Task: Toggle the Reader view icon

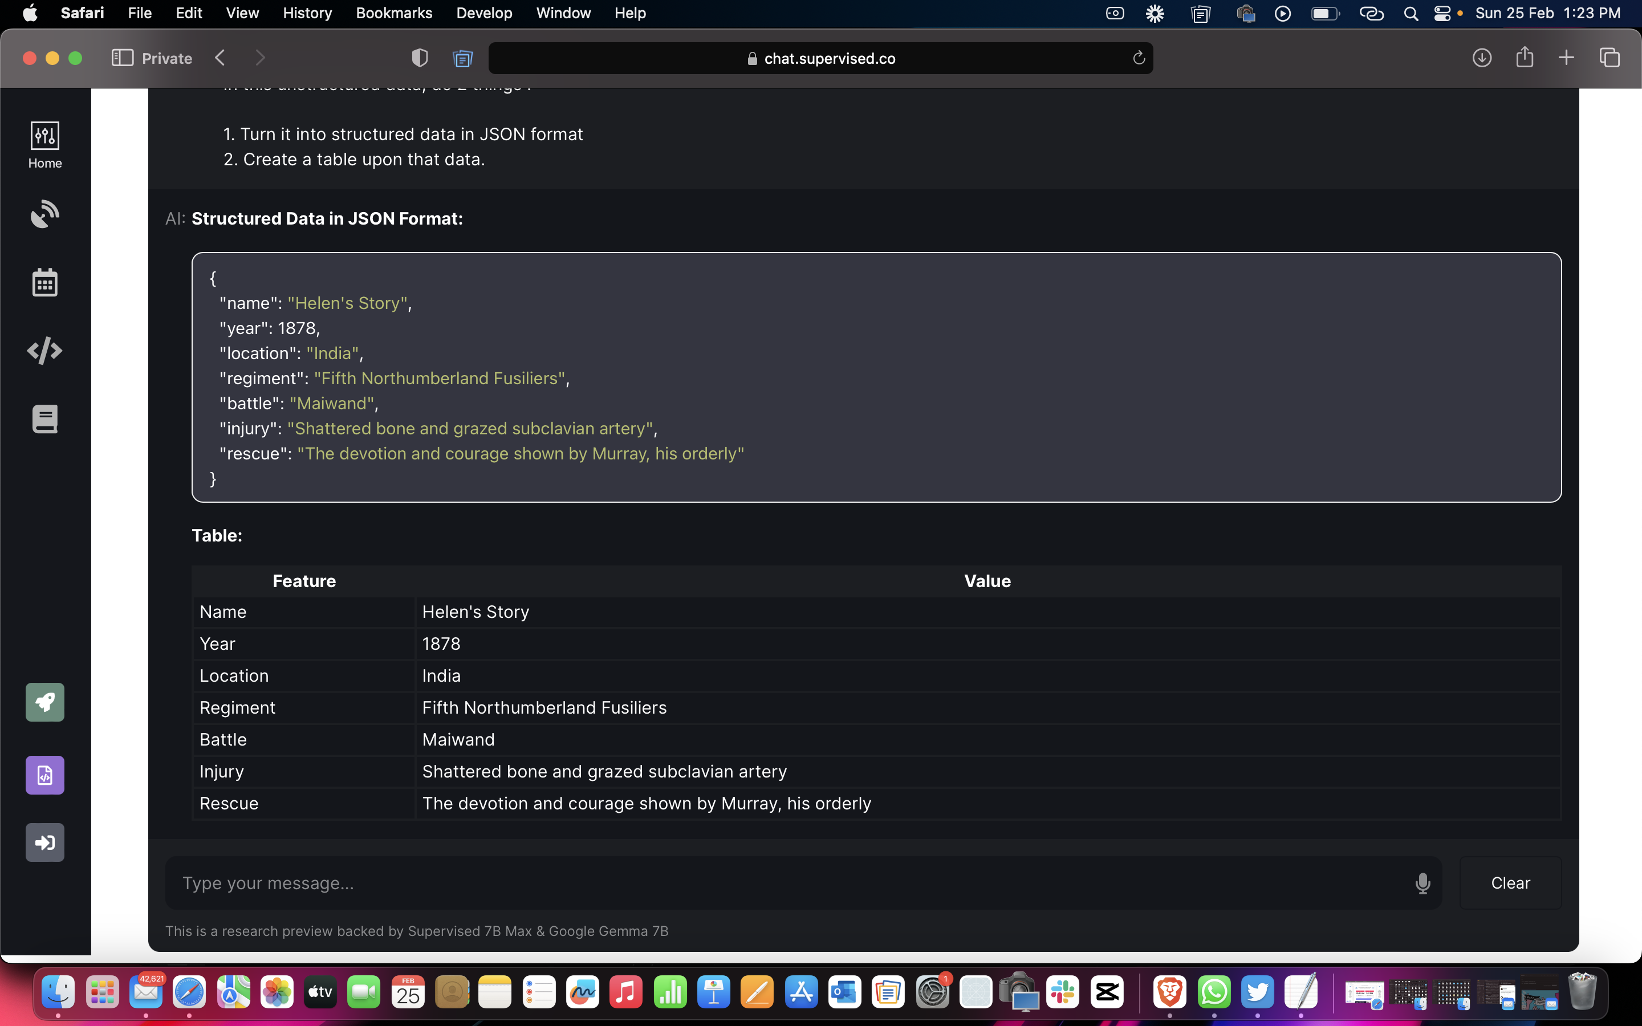Action: point(463,58)
